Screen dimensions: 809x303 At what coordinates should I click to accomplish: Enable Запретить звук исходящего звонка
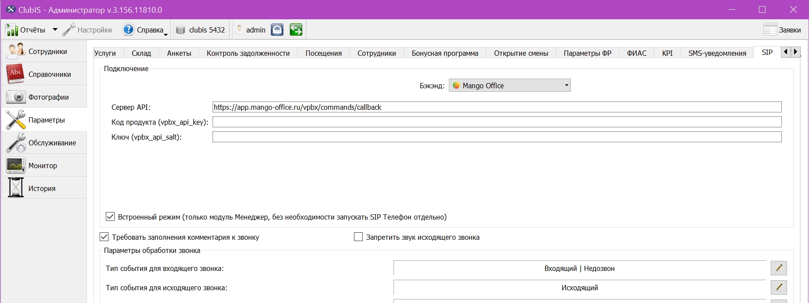click(358, 237)
